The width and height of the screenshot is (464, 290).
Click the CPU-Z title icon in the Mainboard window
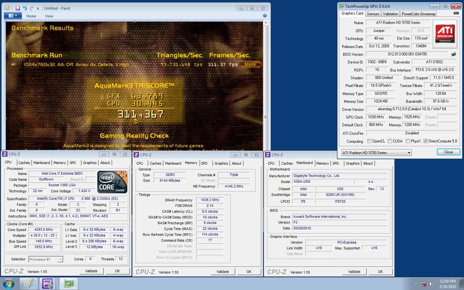268,155
